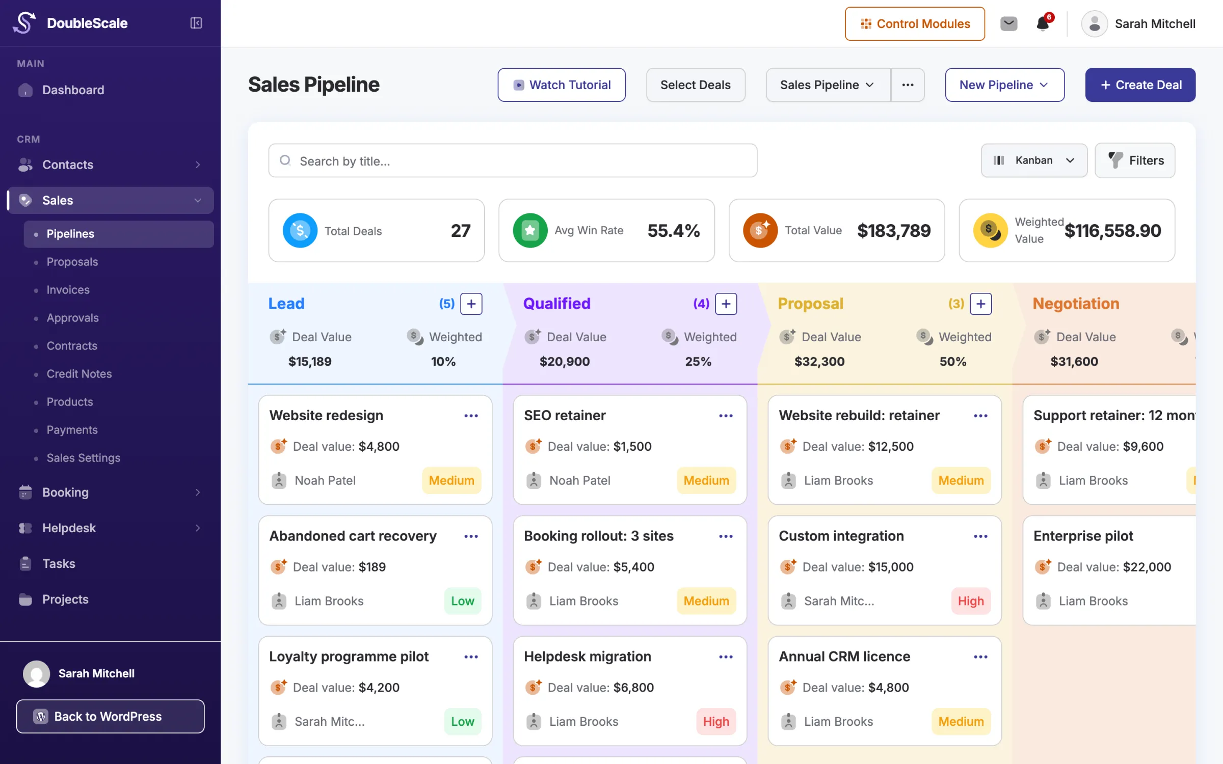
Task: Expand the Booking menu chevron
Action: [x=198, y=492]
